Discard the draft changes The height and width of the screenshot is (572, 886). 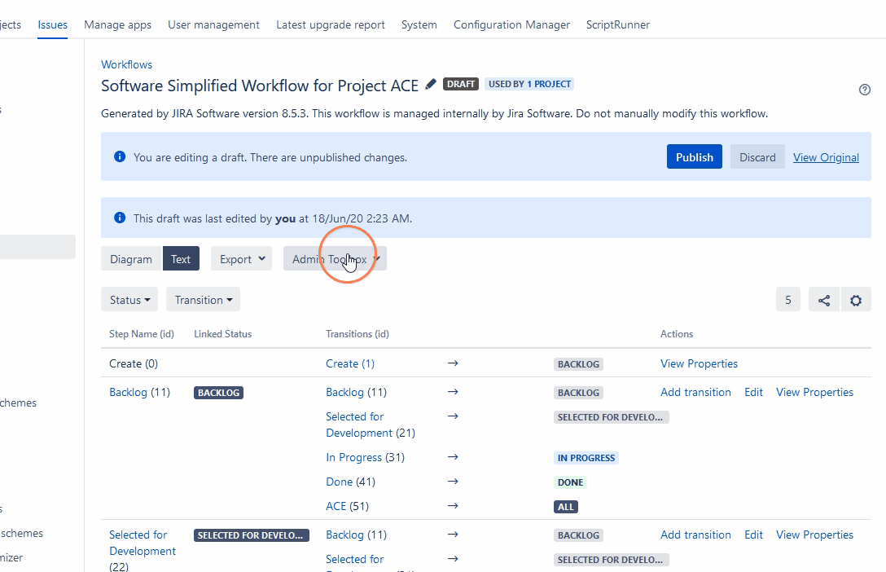click(x=757, y=157)
